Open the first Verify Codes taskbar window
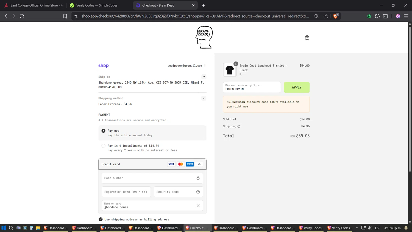 [311, 228]
